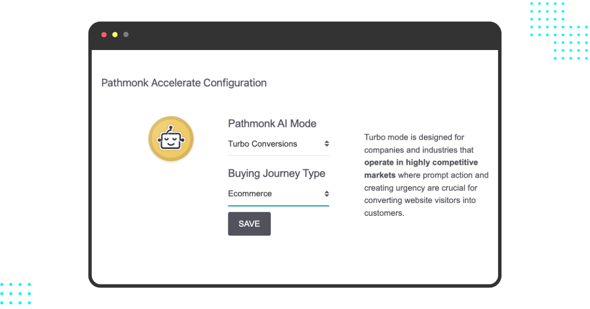Click the Pathmonk Accelerate Configuration heading

click(x=184, y=83)
